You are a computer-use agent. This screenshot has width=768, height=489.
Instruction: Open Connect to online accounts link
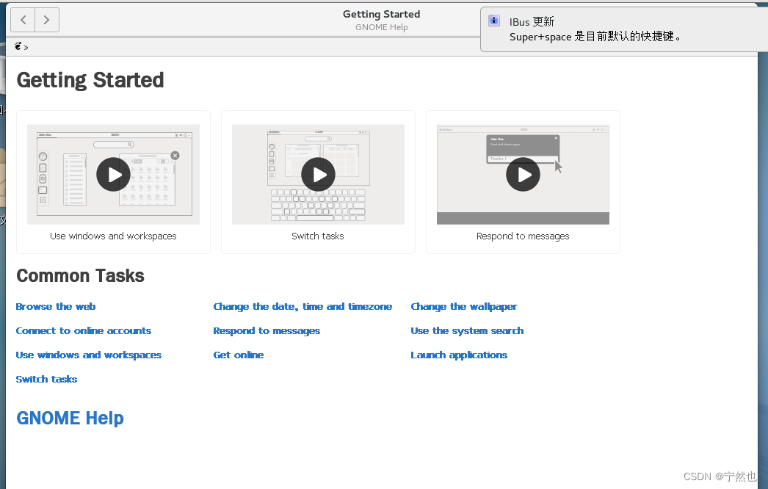[83, 330]
